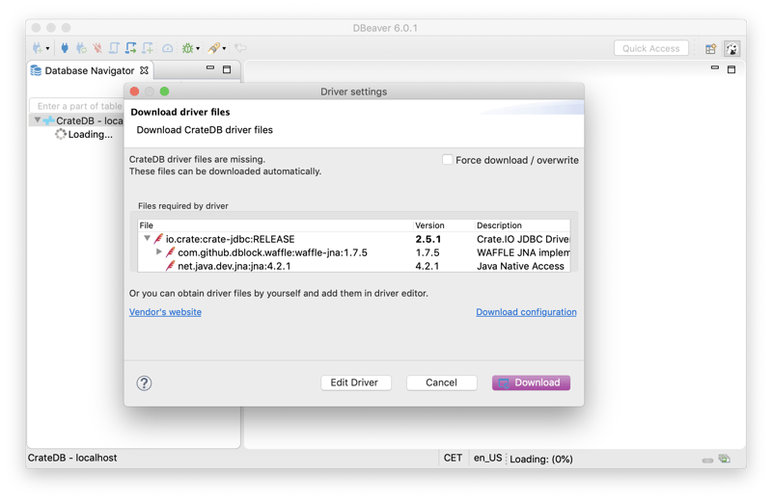The image size is (772, 500).
Task: Click CrateDB - localhost status bar text
Action: tap(72, 458)
